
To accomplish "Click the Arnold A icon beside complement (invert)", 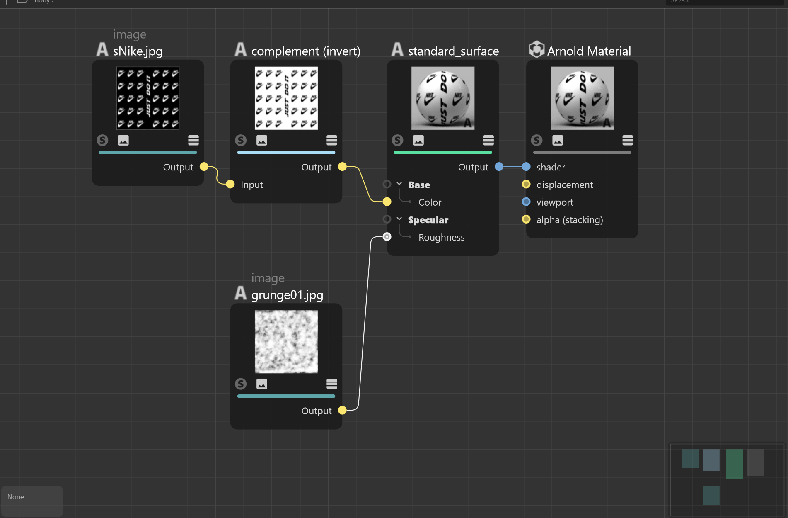I will pyautogui.click(x=241, y=49).
